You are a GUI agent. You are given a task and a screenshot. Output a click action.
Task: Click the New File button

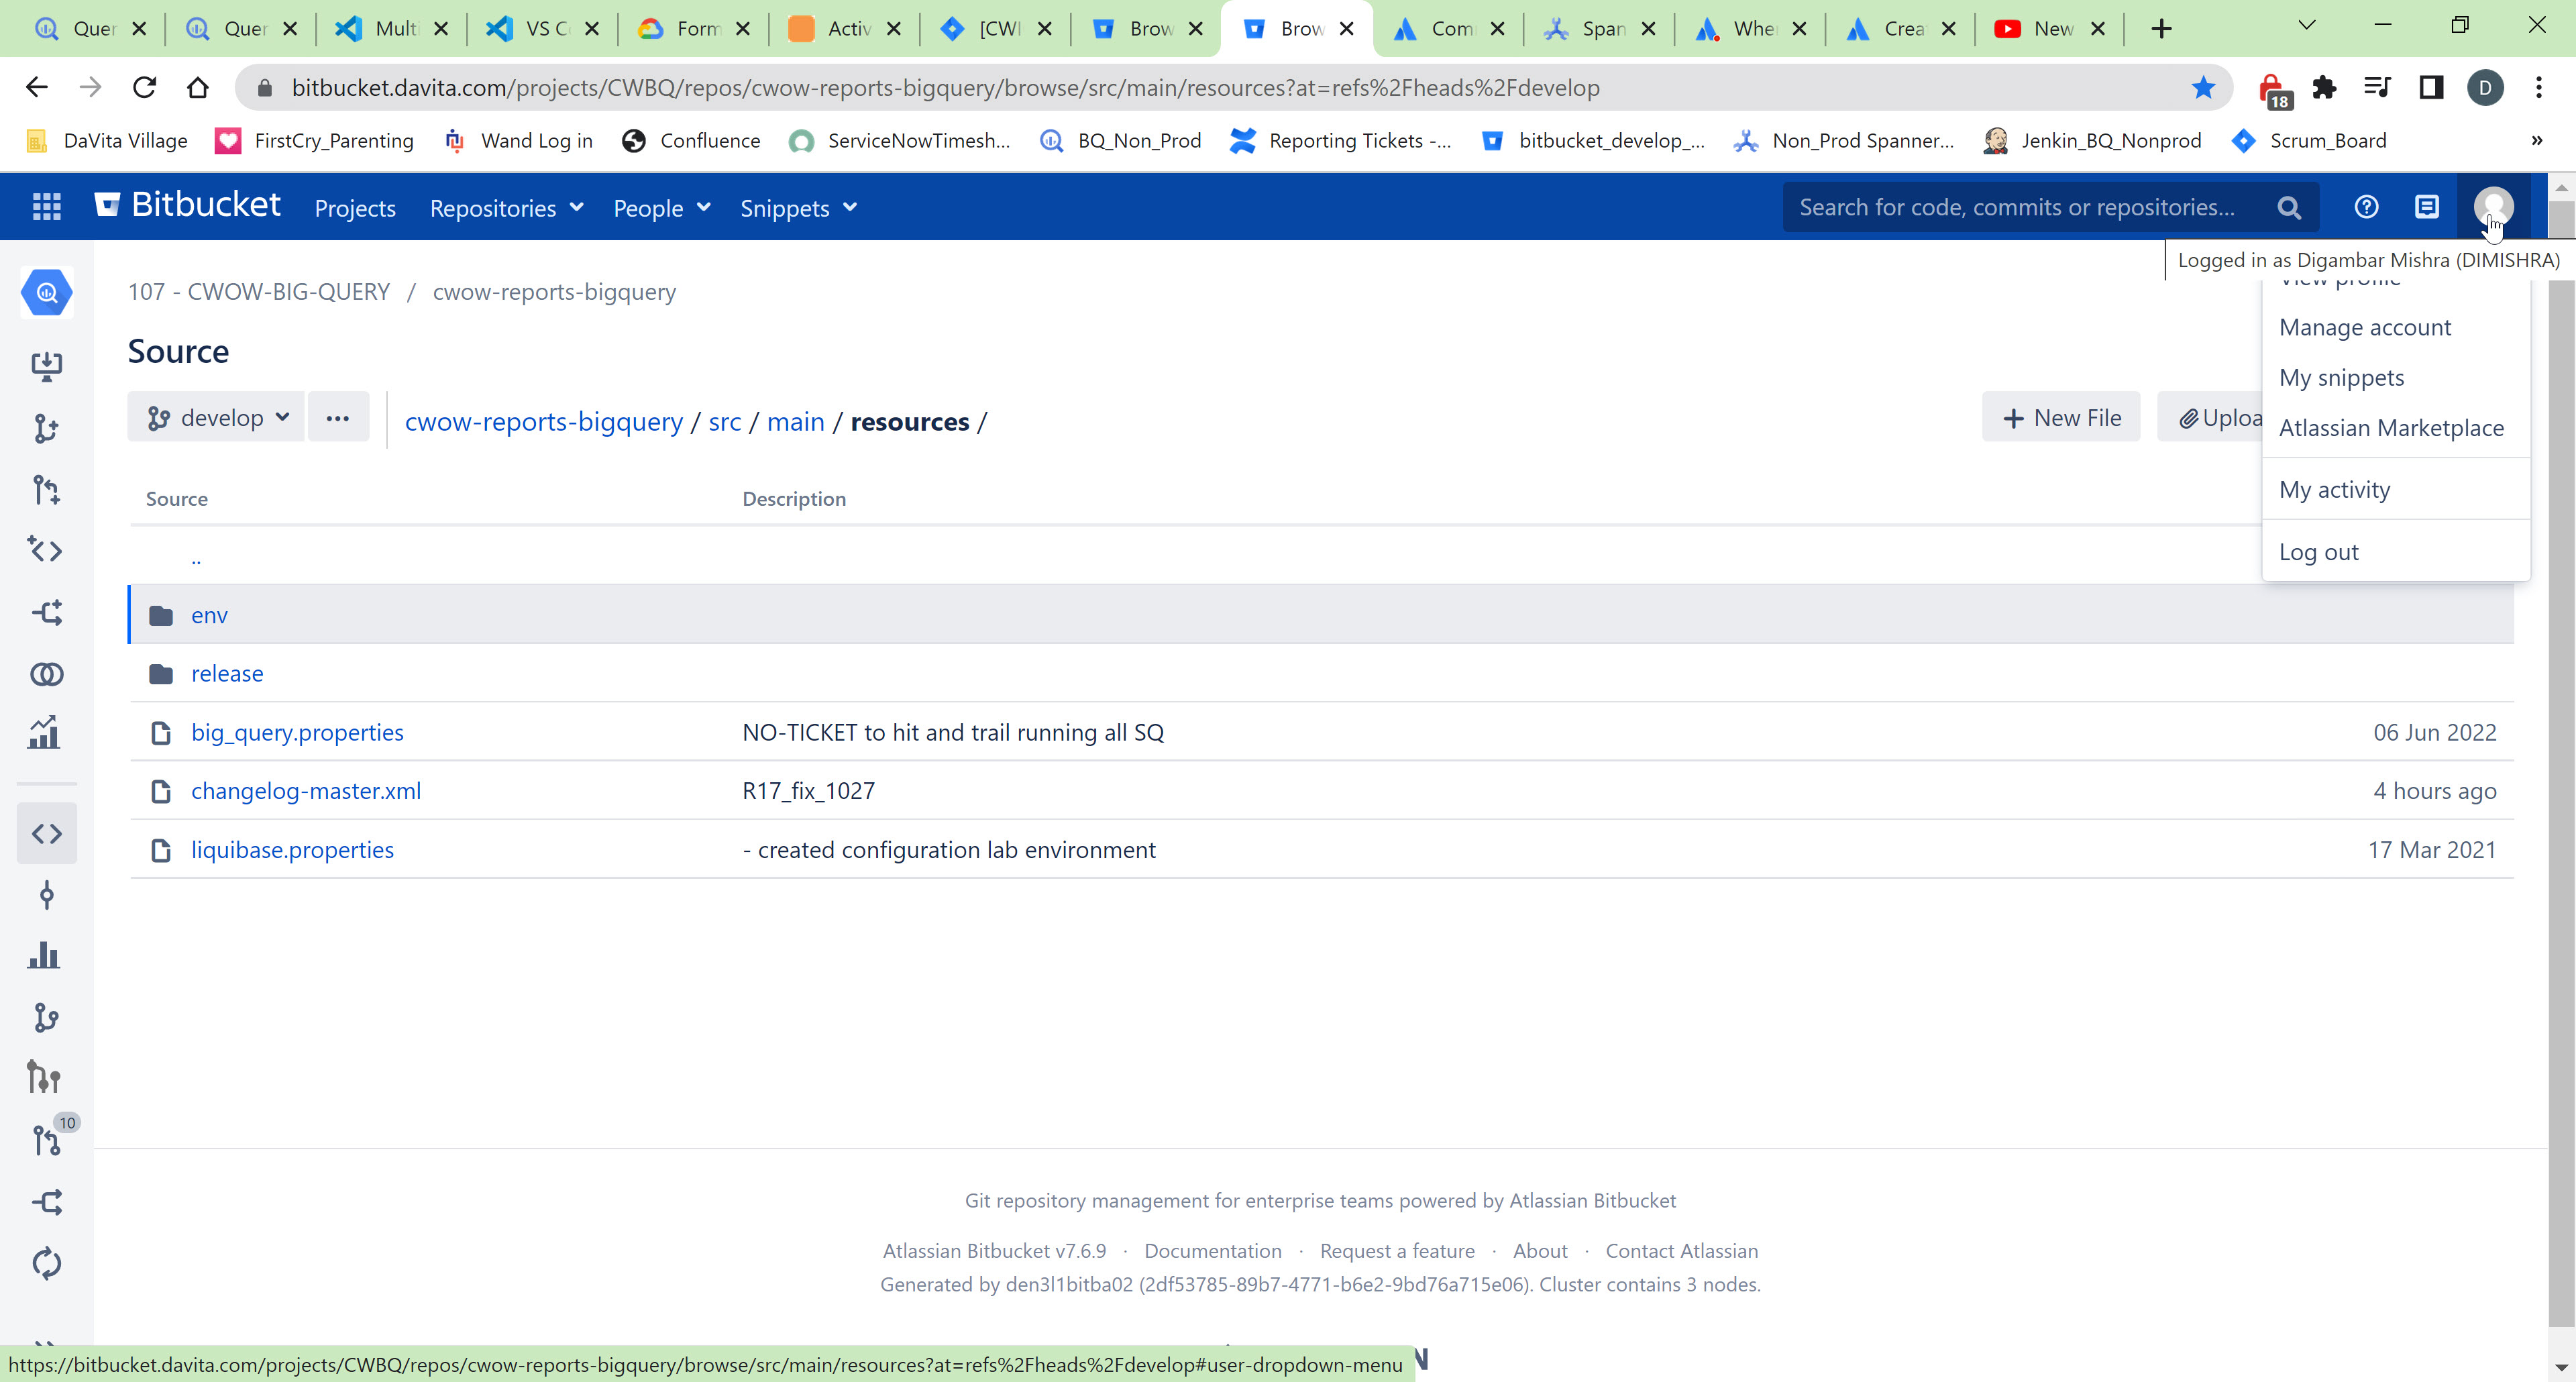coord(2060,418)
